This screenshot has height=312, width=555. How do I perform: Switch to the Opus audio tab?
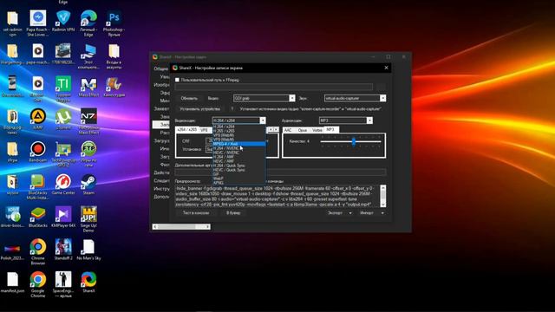(303, 130)
